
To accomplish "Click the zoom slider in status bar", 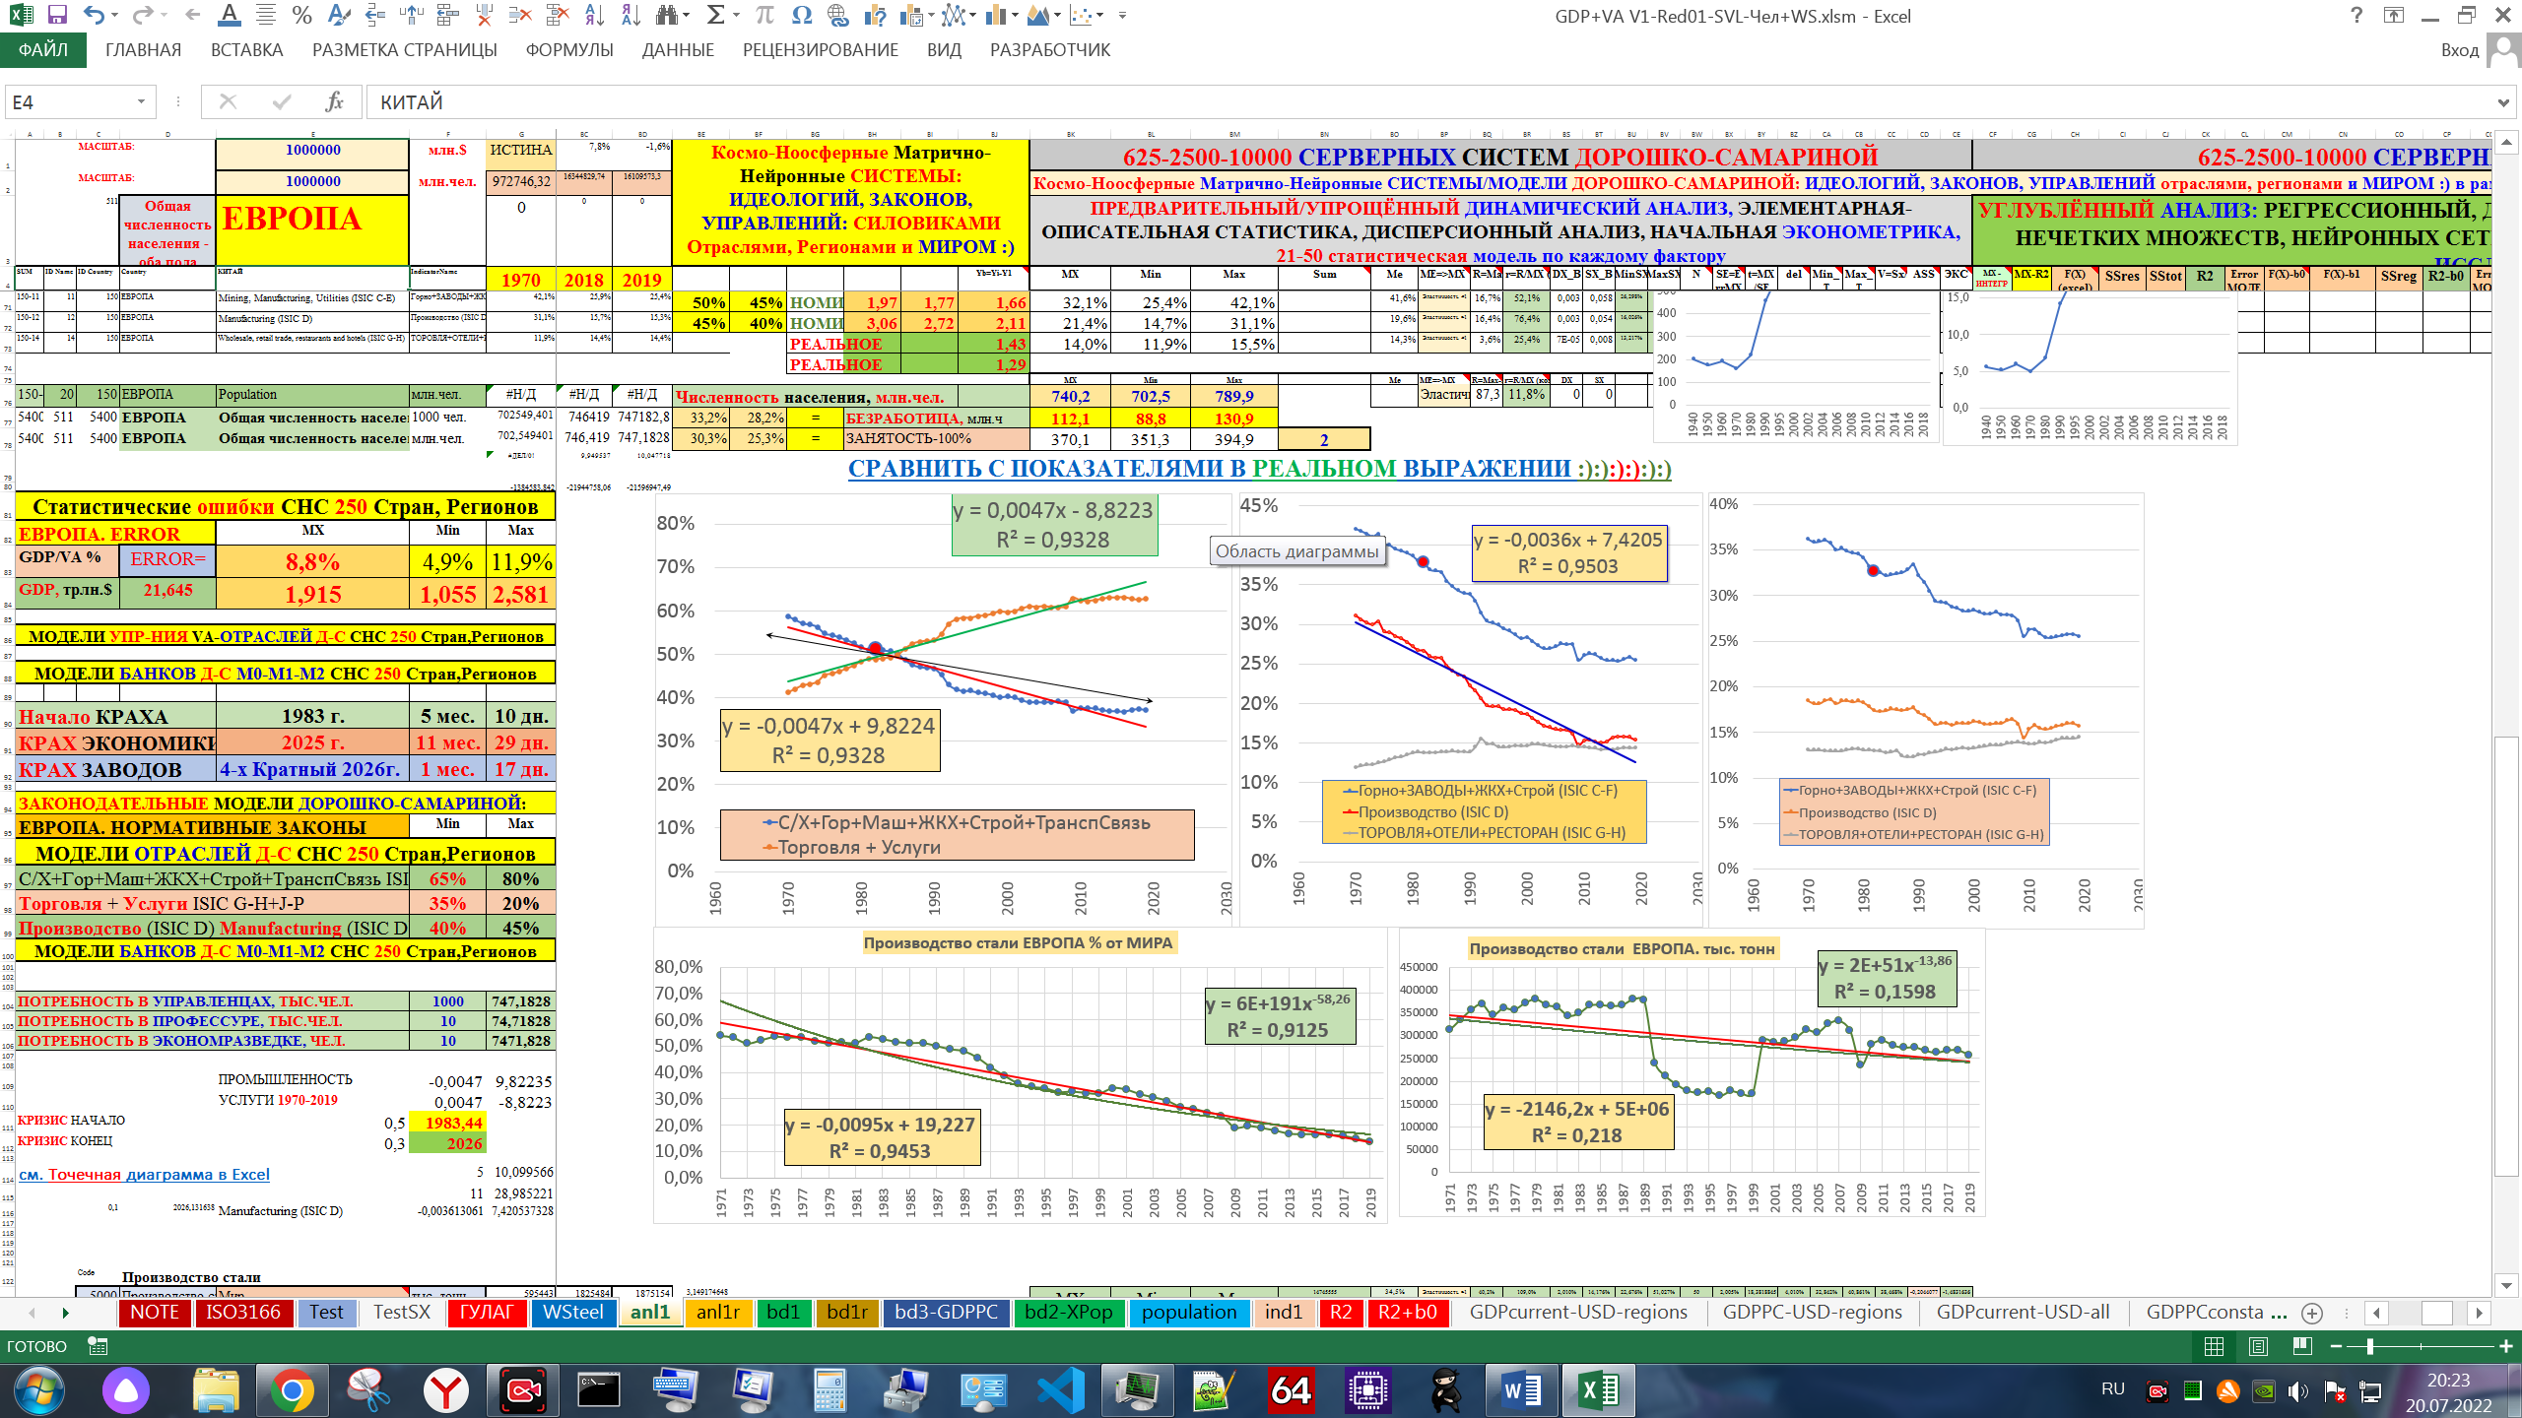I will (2369, 1346).
